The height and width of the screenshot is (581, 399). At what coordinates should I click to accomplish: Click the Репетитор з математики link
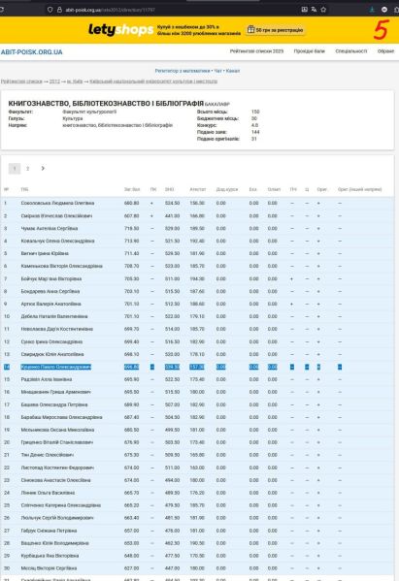point(183,71)
